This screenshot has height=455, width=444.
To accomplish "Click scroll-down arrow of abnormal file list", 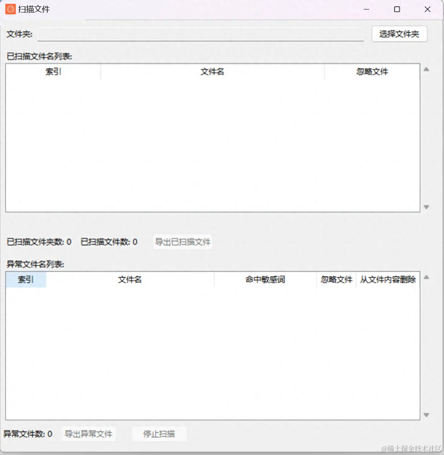I will pos(426,415).
